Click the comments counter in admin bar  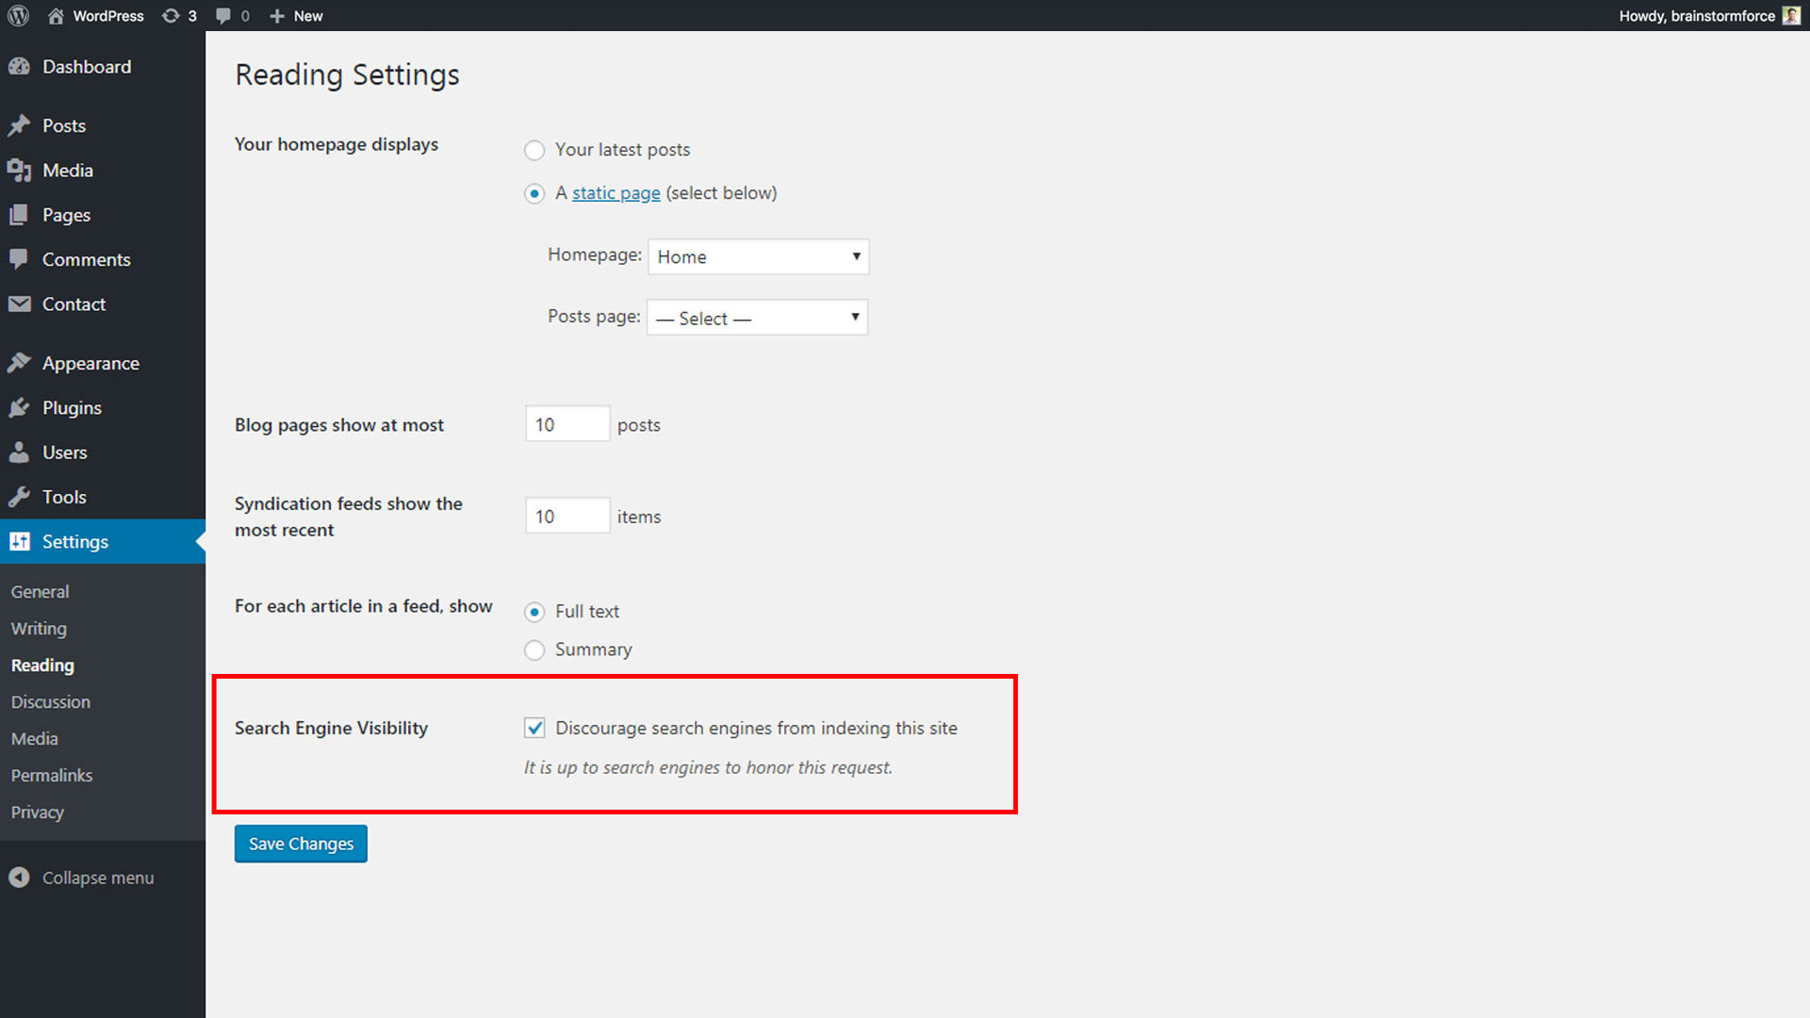(232, 15)
